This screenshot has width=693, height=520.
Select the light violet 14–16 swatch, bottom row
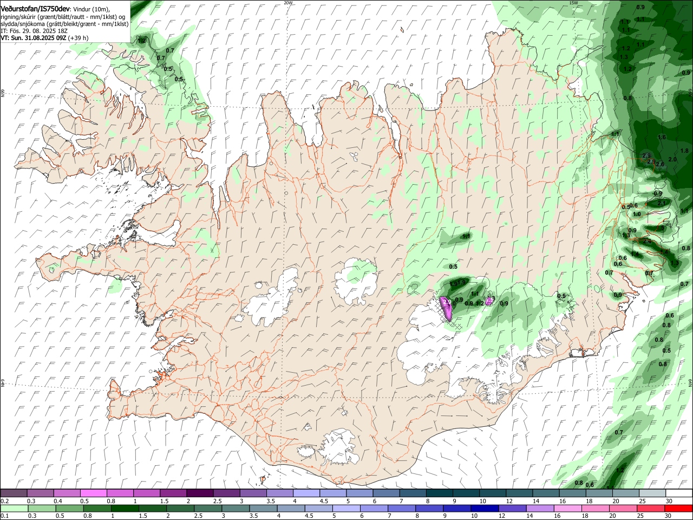point(539,508)
